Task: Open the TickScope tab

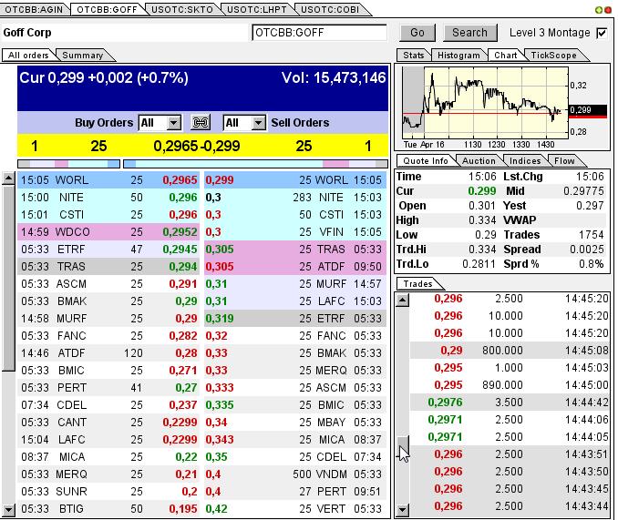Action: [x=554, y=56]
